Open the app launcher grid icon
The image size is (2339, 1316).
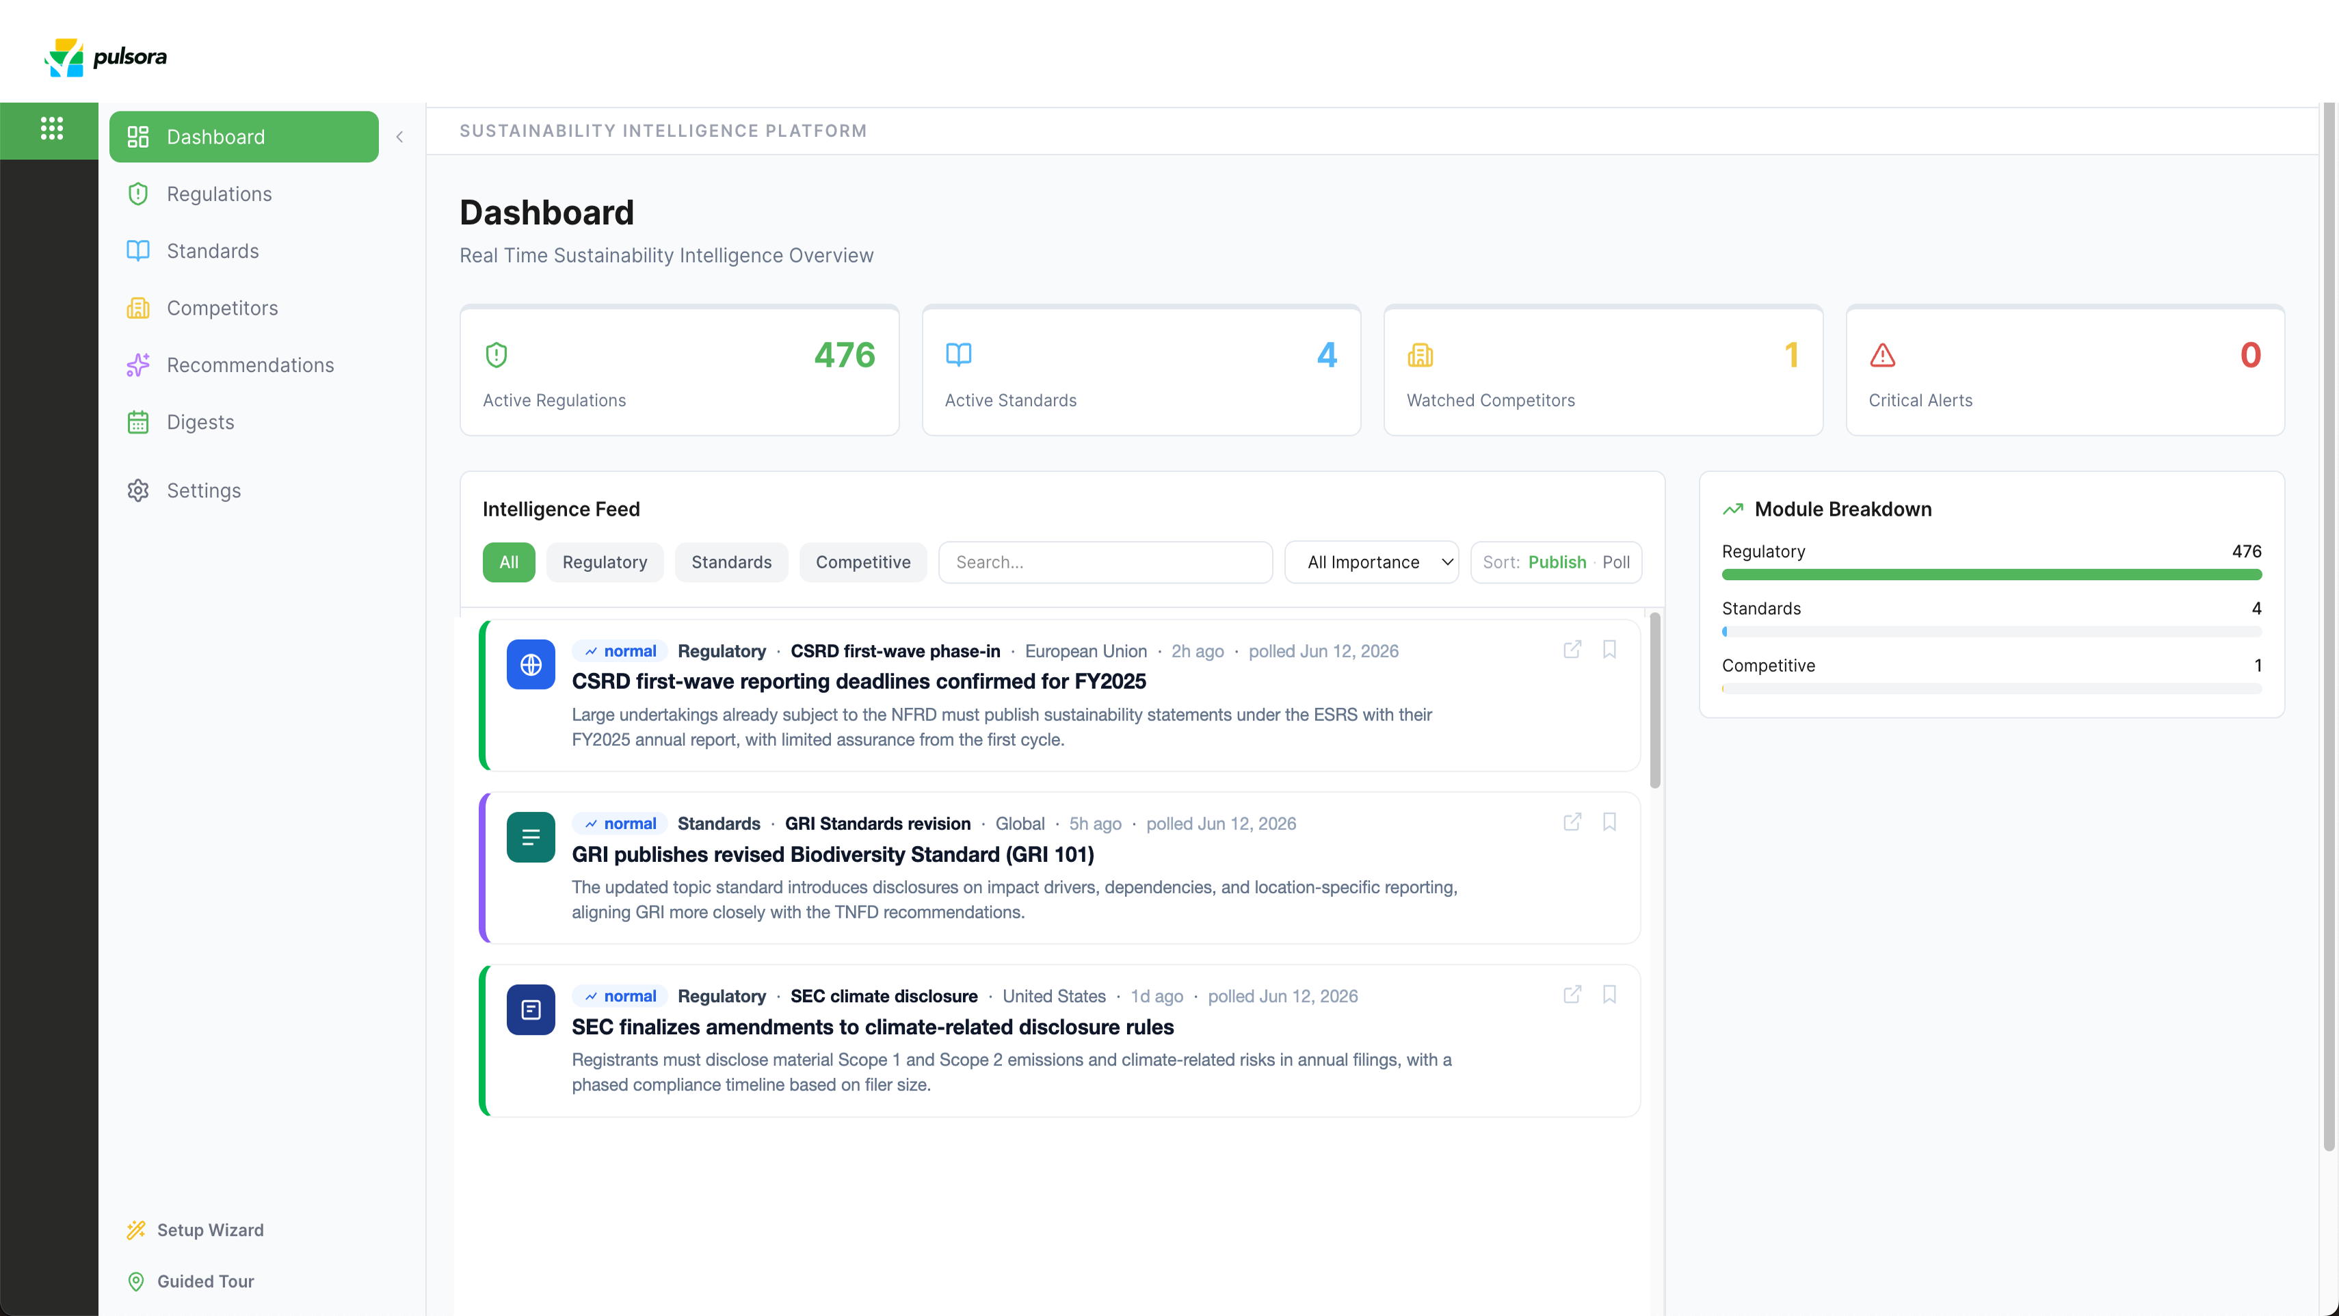52,128
